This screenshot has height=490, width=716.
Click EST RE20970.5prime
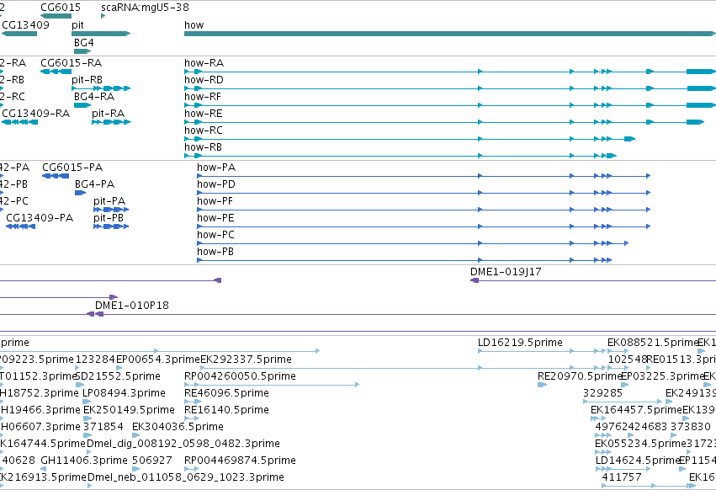[542, 385]
